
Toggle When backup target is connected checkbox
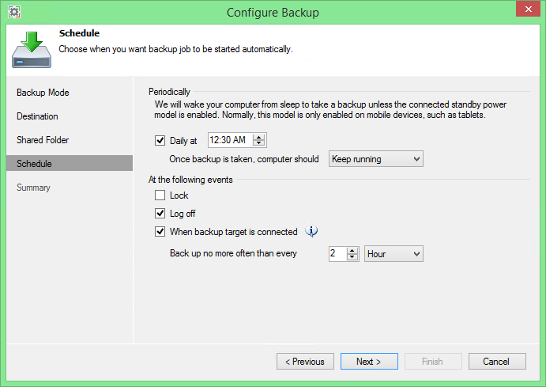160,232
